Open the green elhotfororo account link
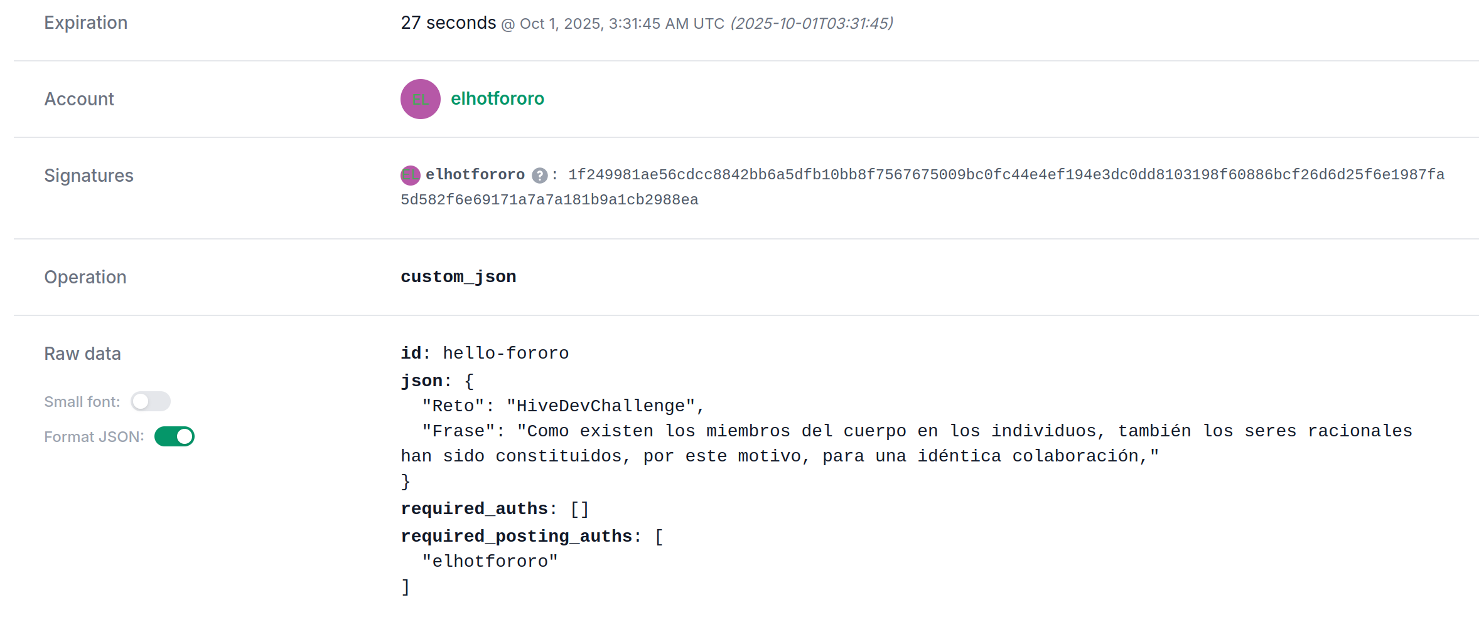The height and width of the screenshot is (642, 1479). pos(497,99)
